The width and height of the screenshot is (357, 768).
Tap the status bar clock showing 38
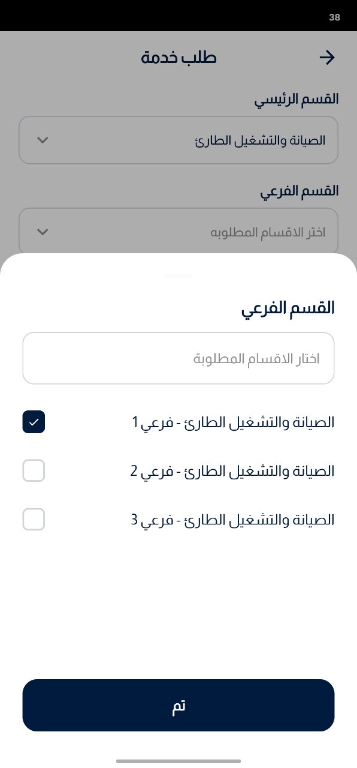click(334, 17)
